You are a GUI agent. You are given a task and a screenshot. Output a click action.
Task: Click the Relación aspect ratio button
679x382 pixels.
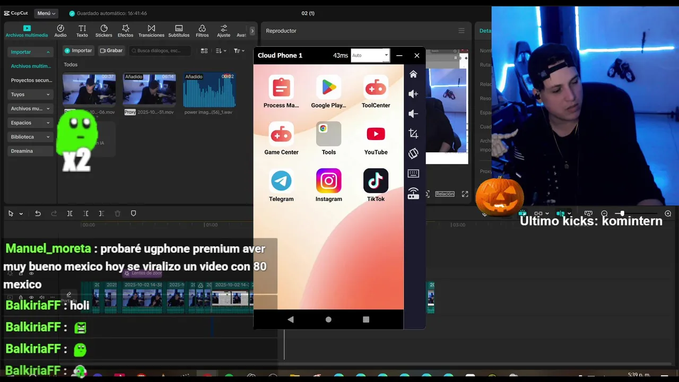click(x=445, y=194)
